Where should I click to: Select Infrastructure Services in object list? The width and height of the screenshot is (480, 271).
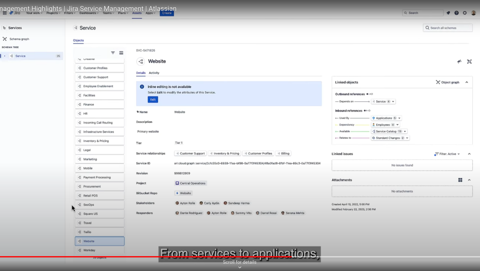click(100, 132)
